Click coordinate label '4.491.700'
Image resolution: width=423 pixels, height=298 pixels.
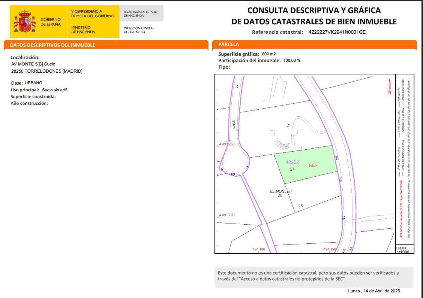pyautogui.click(x=227, y=215)
